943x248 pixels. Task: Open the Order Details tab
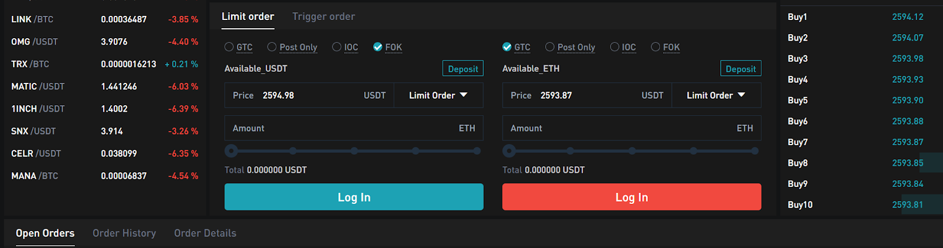pyautogui.click(x=205, y=233)
